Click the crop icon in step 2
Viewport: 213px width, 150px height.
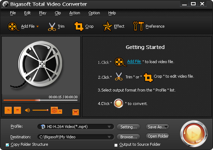(148, 78)
